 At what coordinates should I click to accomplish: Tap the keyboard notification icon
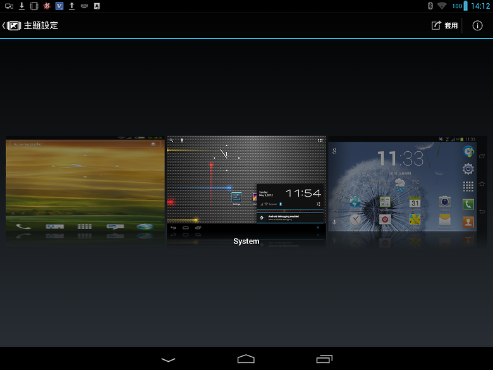(x=84, y=6)
